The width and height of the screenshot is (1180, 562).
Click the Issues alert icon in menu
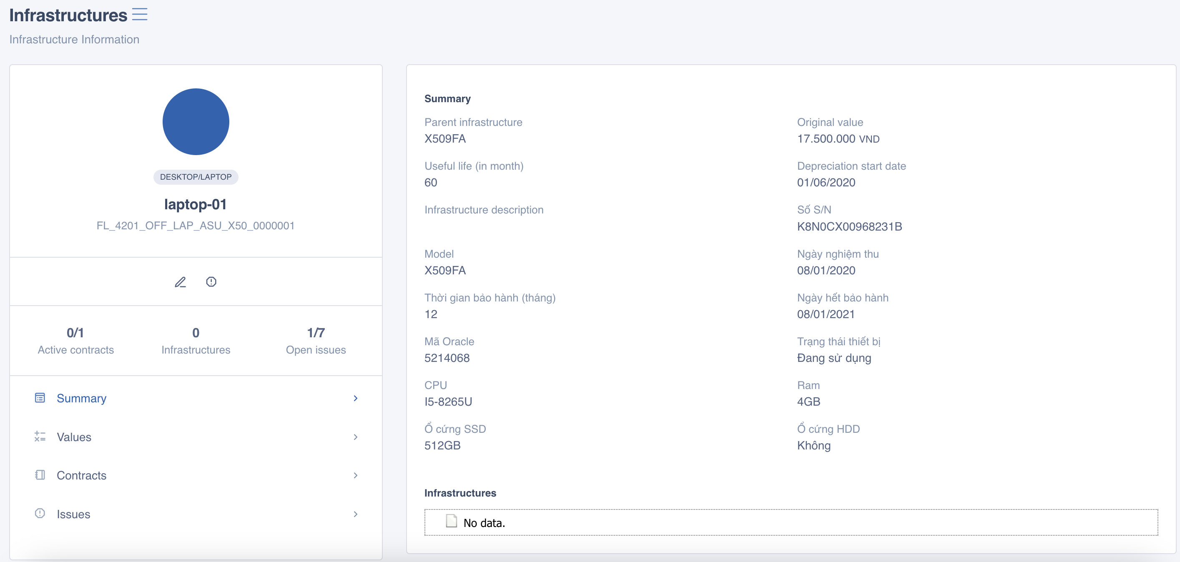pos(40,514)
